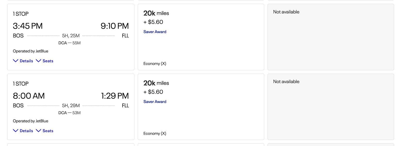The height and width of the screenshot is (146, 412).
Task: Click the DCA — 55M layover label
Action: click(70, 43)
